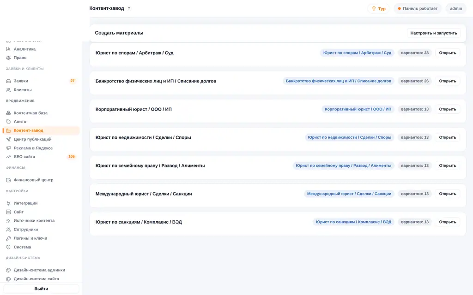Click Настроить и запустить button

[433, 33]
